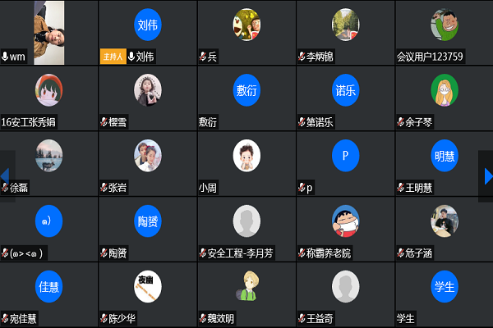The image size is (493, 328).
Task: Click the muted mic icon beside 王明慧
Action: (401, 188)
